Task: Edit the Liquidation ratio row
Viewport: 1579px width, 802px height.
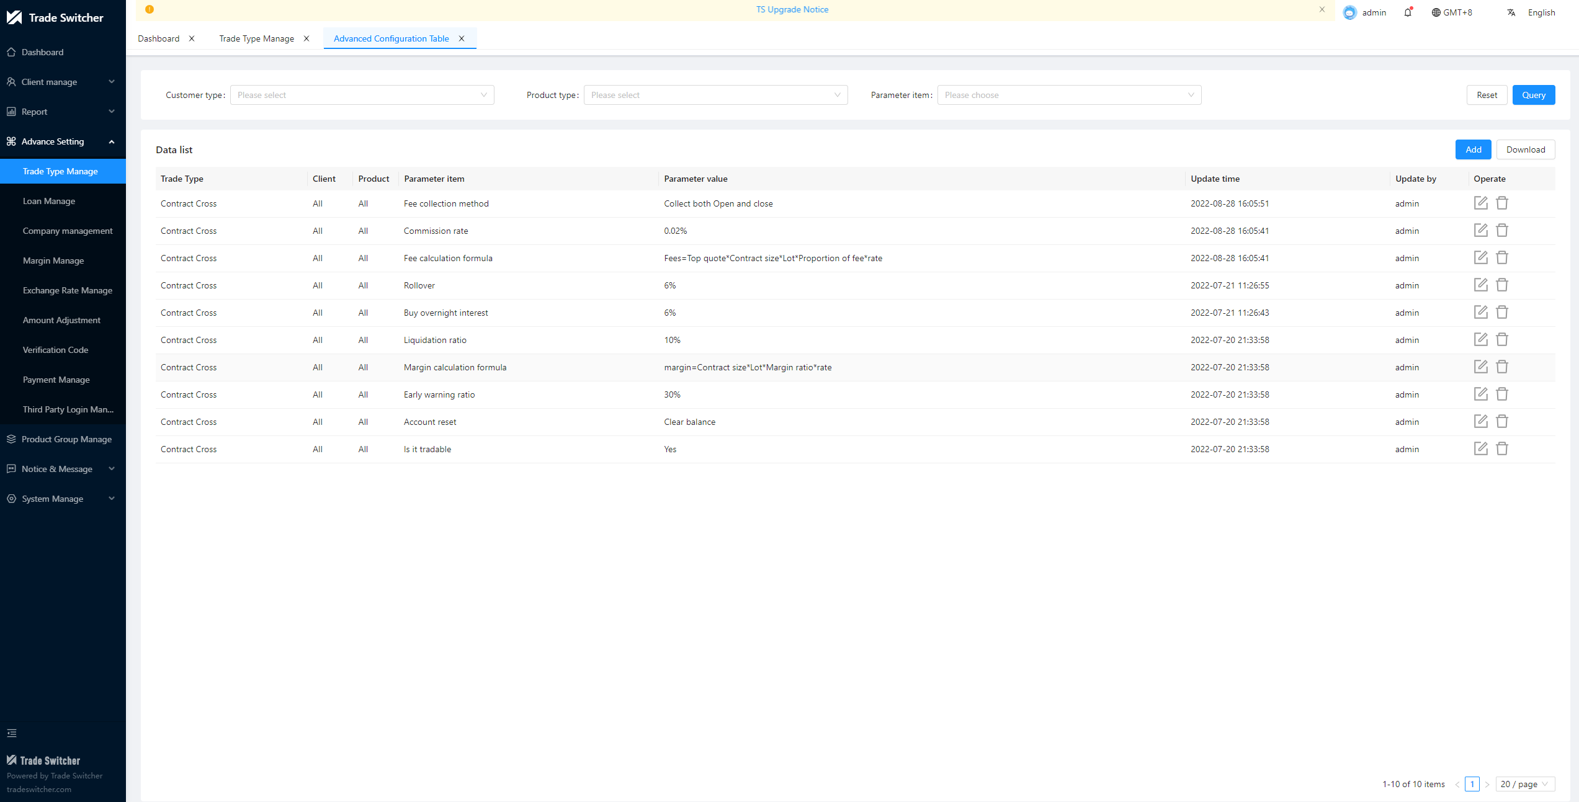Action: [x=1480, y=339]
